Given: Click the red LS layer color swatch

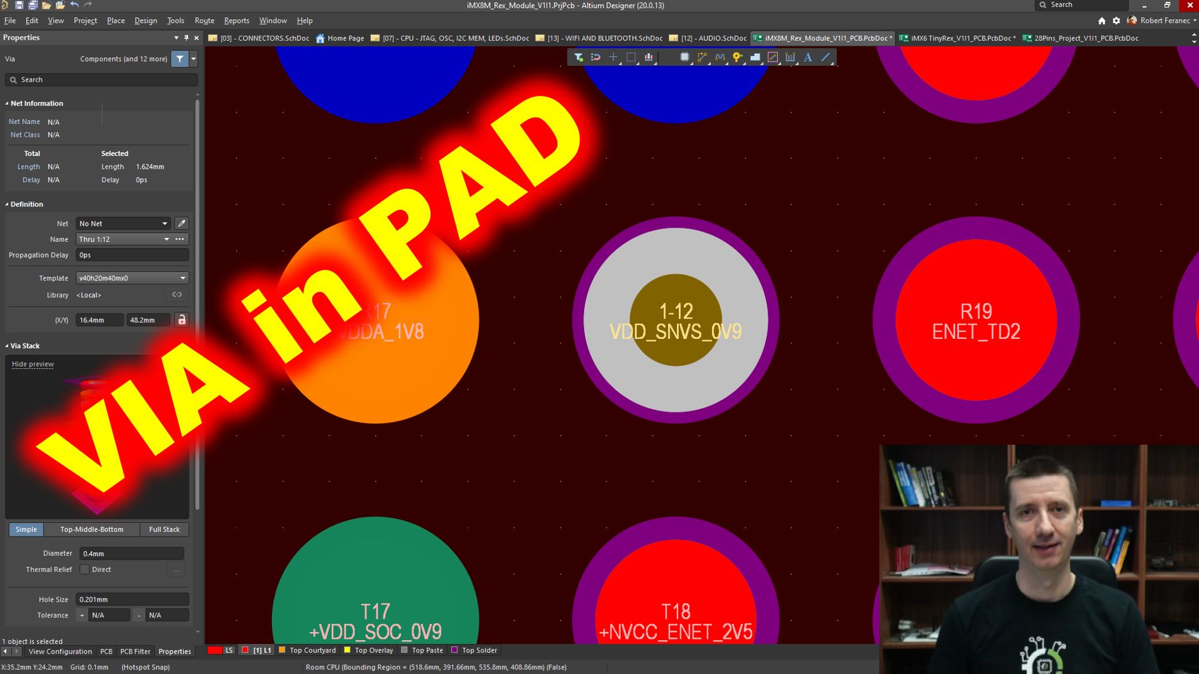Looking at the screenshot, I should point(214,650).
